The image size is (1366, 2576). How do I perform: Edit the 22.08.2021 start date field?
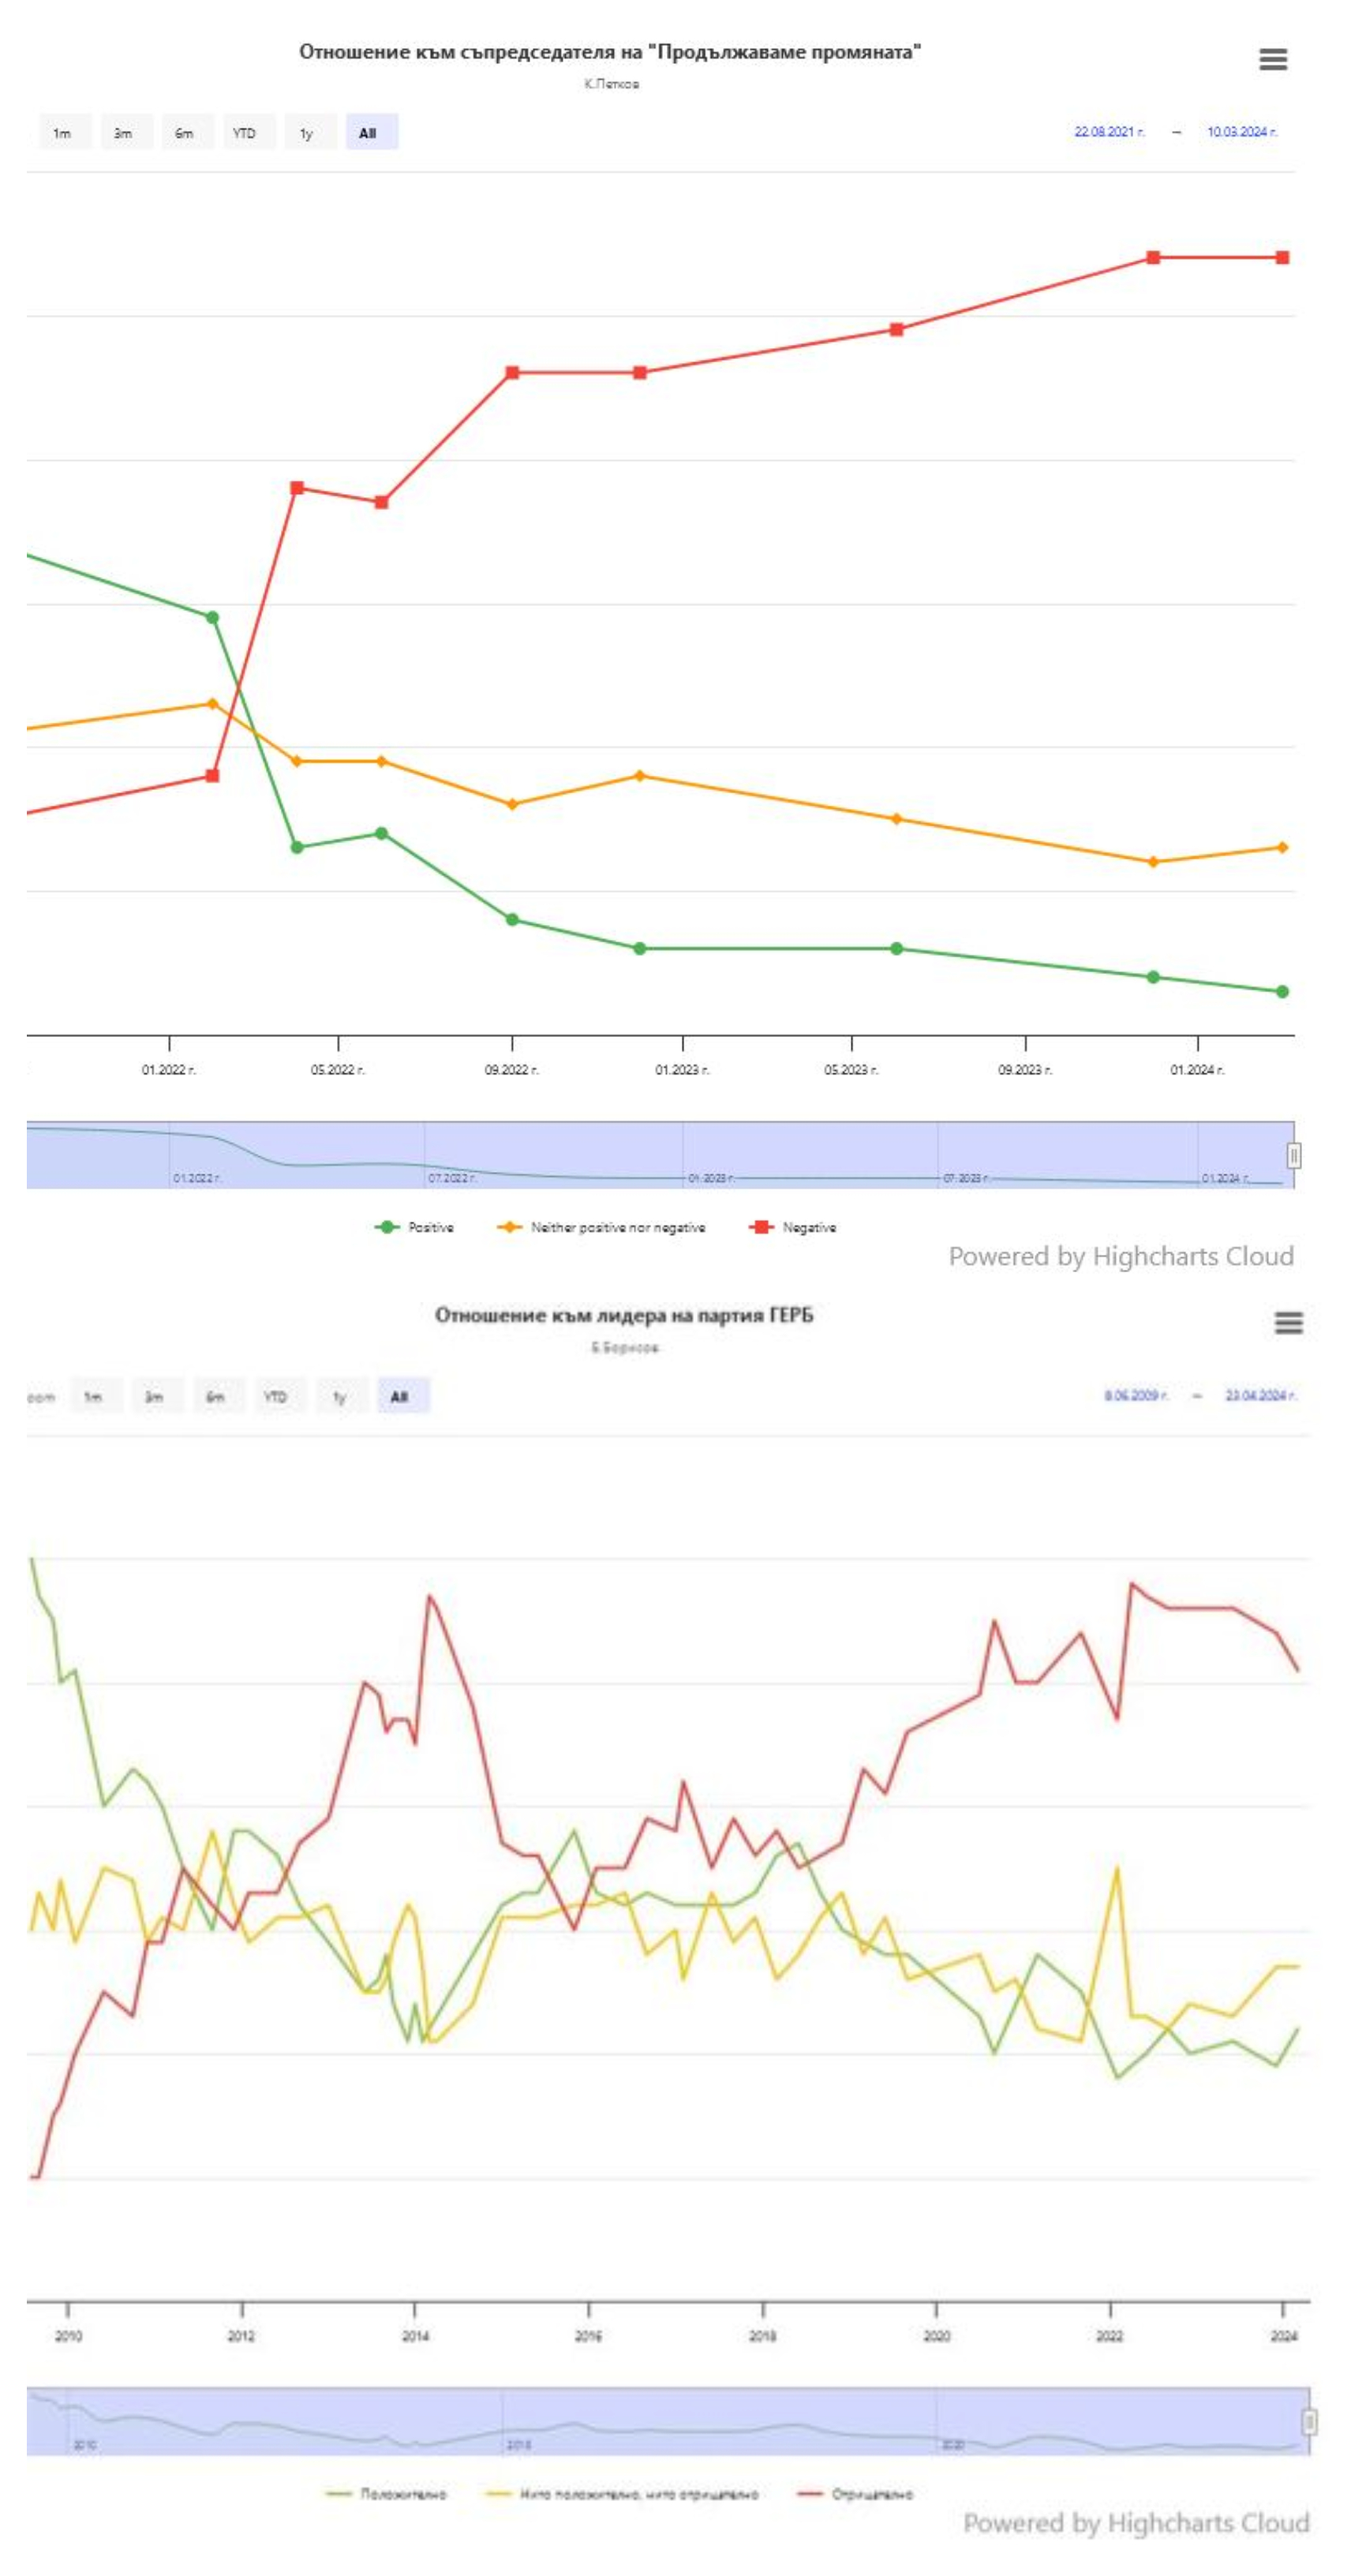click(x=1108, y=132)
